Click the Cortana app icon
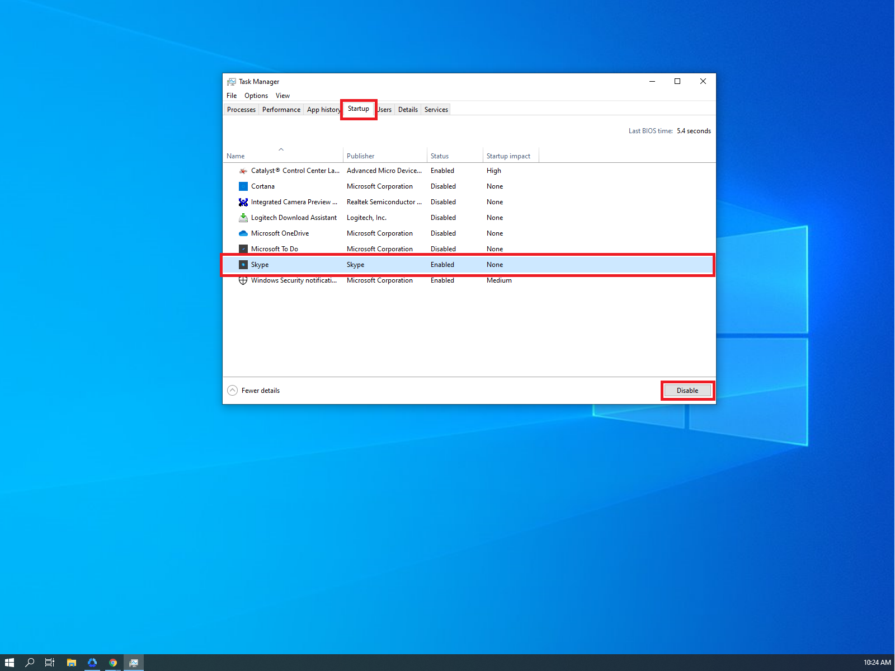The image size is (895, 671). 243,186
